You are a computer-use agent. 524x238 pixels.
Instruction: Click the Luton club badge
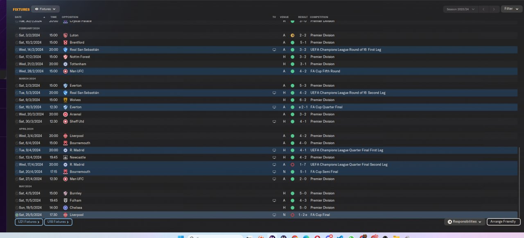point(65,35)
